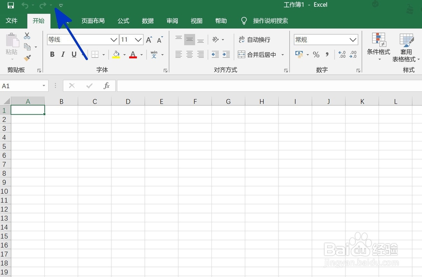The height and width of the screenshot is (277, 422).
Task: Save the workbook with the floppy icon
Action: (11, 5)
